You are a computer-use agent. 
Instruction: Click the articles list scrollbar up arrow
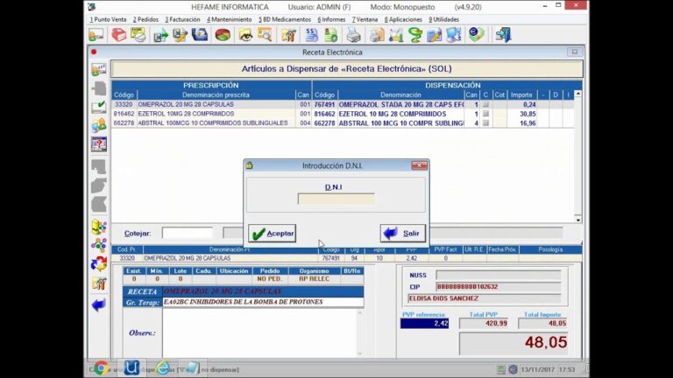578,94
